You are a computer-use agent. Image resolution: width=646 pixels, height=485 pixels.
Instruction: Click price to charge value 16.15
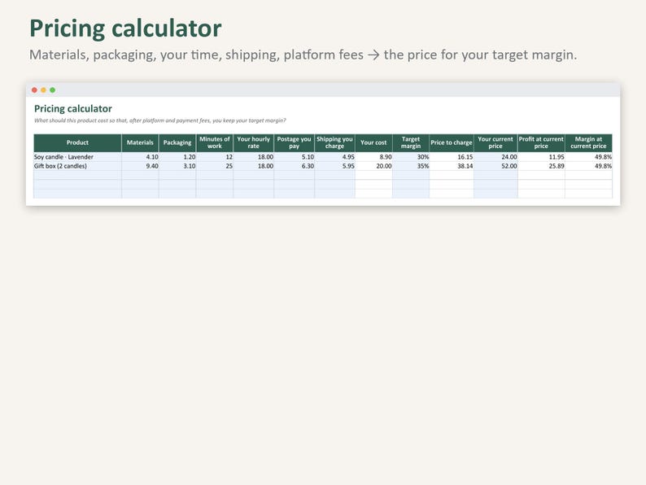click(x=452, y=157)
